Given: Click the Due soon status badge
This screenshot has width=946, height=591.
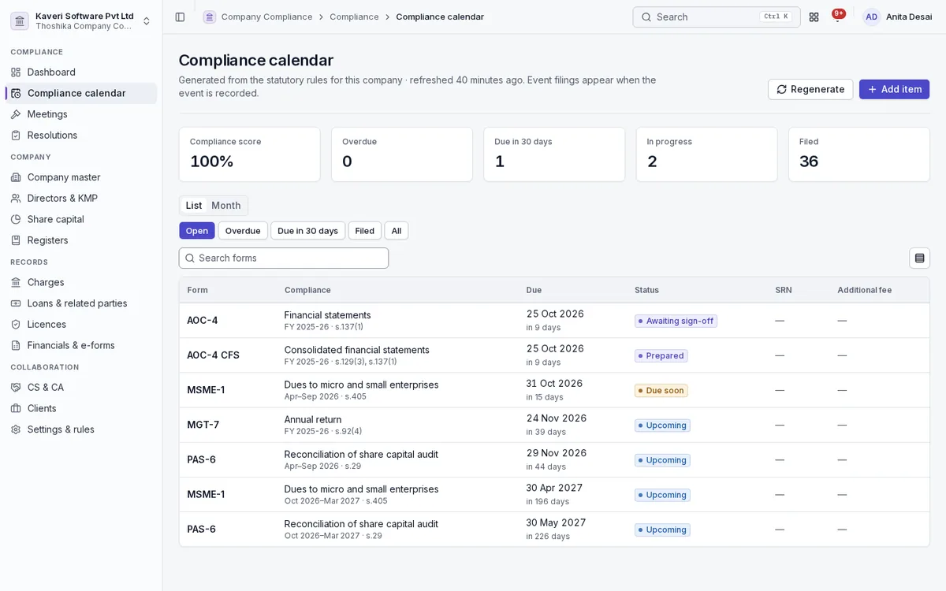Looking at the screenshot, I should click(x=661, y=390).
